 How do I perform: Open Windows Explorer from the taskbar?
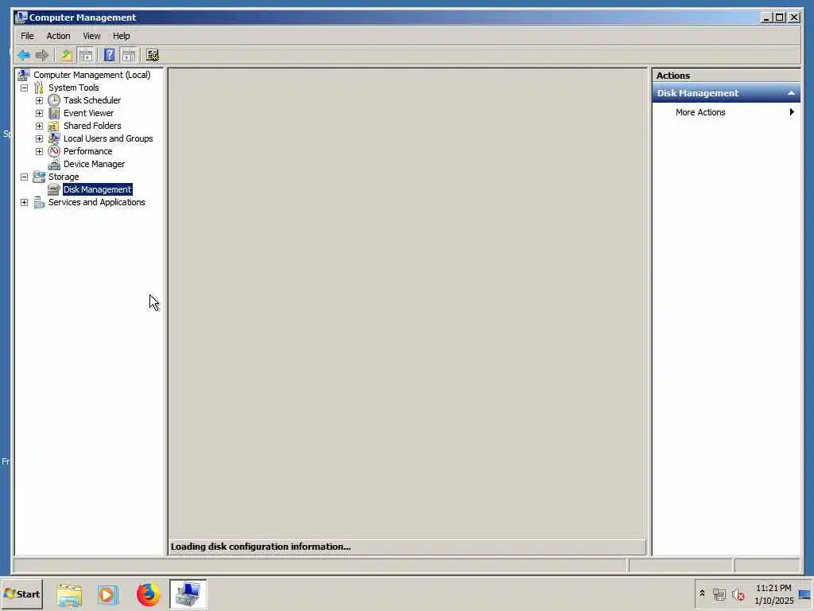(70, 594)
